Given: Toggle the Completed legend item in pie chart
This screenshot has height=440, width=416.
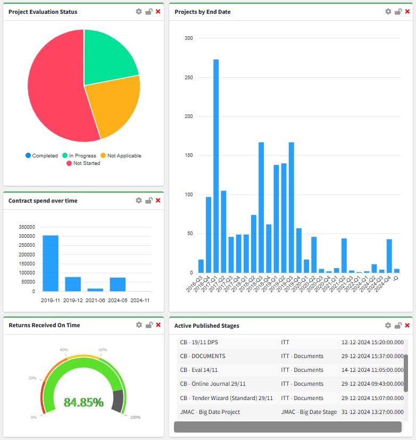Looking at the screenshot, I should tap(41, 156).
